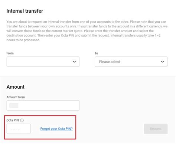Screen dimensions: 176x144
Task: Click the 'Amount' section heading
Action: click(16, 87)
